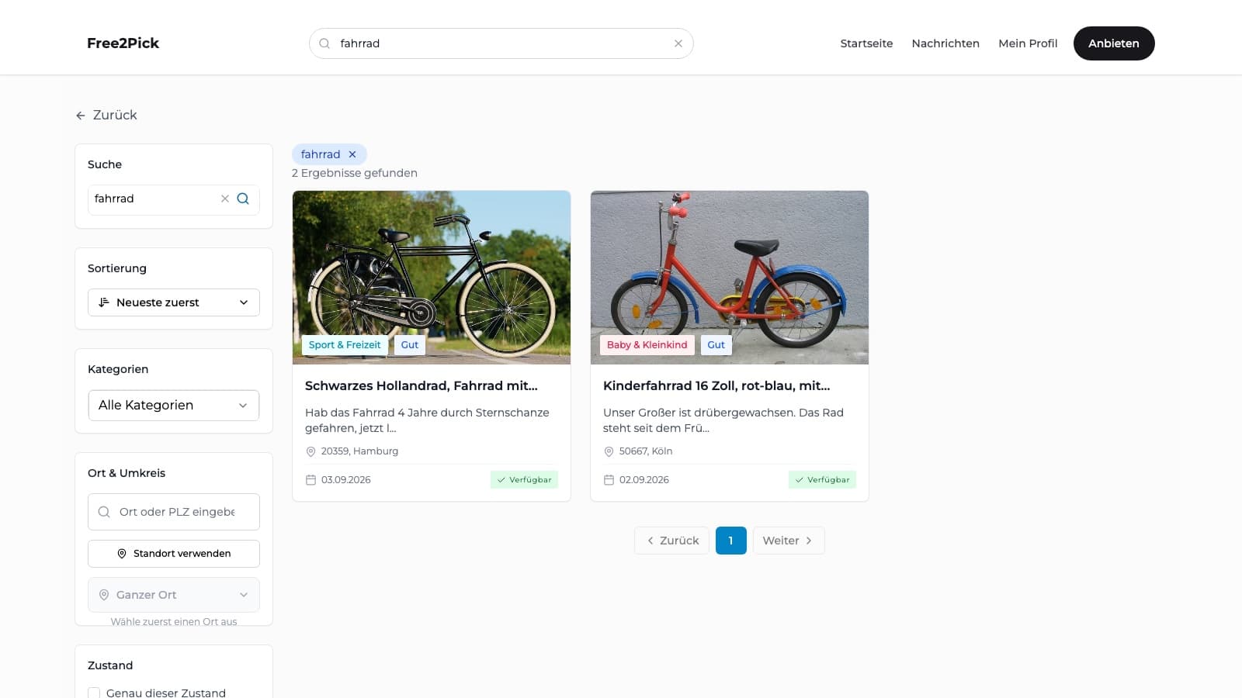Clear the sidebar Suche field
Viewport: 1242px width, 698px height.
225,199
